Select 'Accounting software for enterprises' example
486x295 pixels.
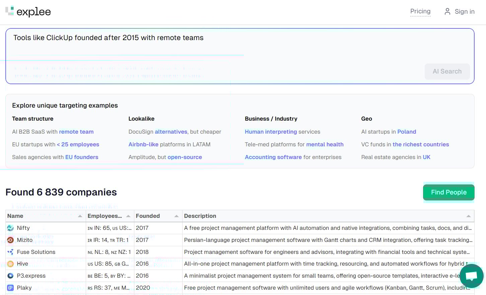[293, 157]
